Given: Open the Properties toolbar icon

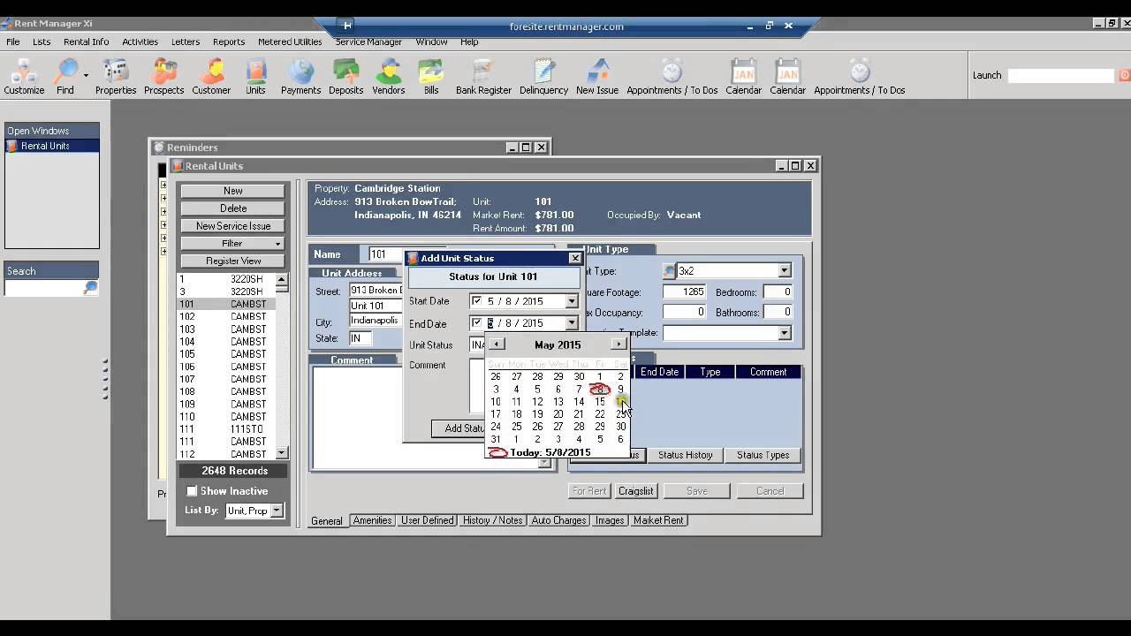Looking at the screenshot, I should (116, 77).
